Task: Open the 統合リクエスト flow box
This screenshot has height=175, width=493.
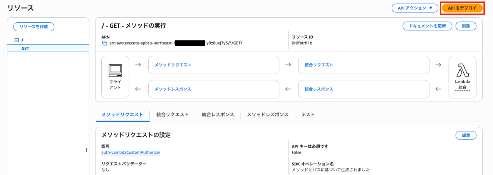Action: [x=364, y=65]
